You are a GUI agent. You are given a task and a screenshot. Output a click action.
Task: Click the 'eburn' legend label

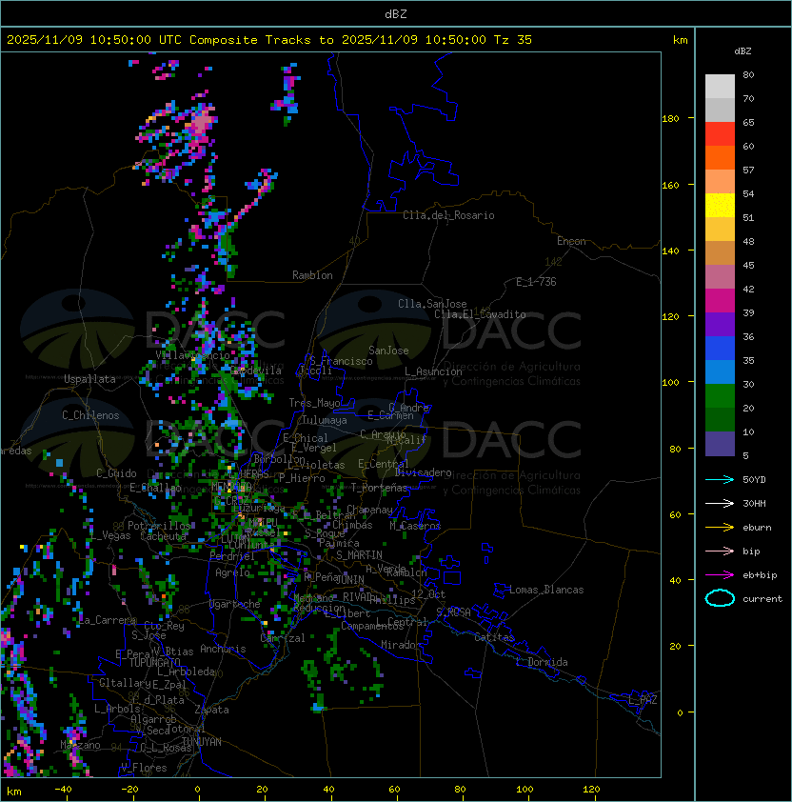pyautogui.click(x=757, y=528)
